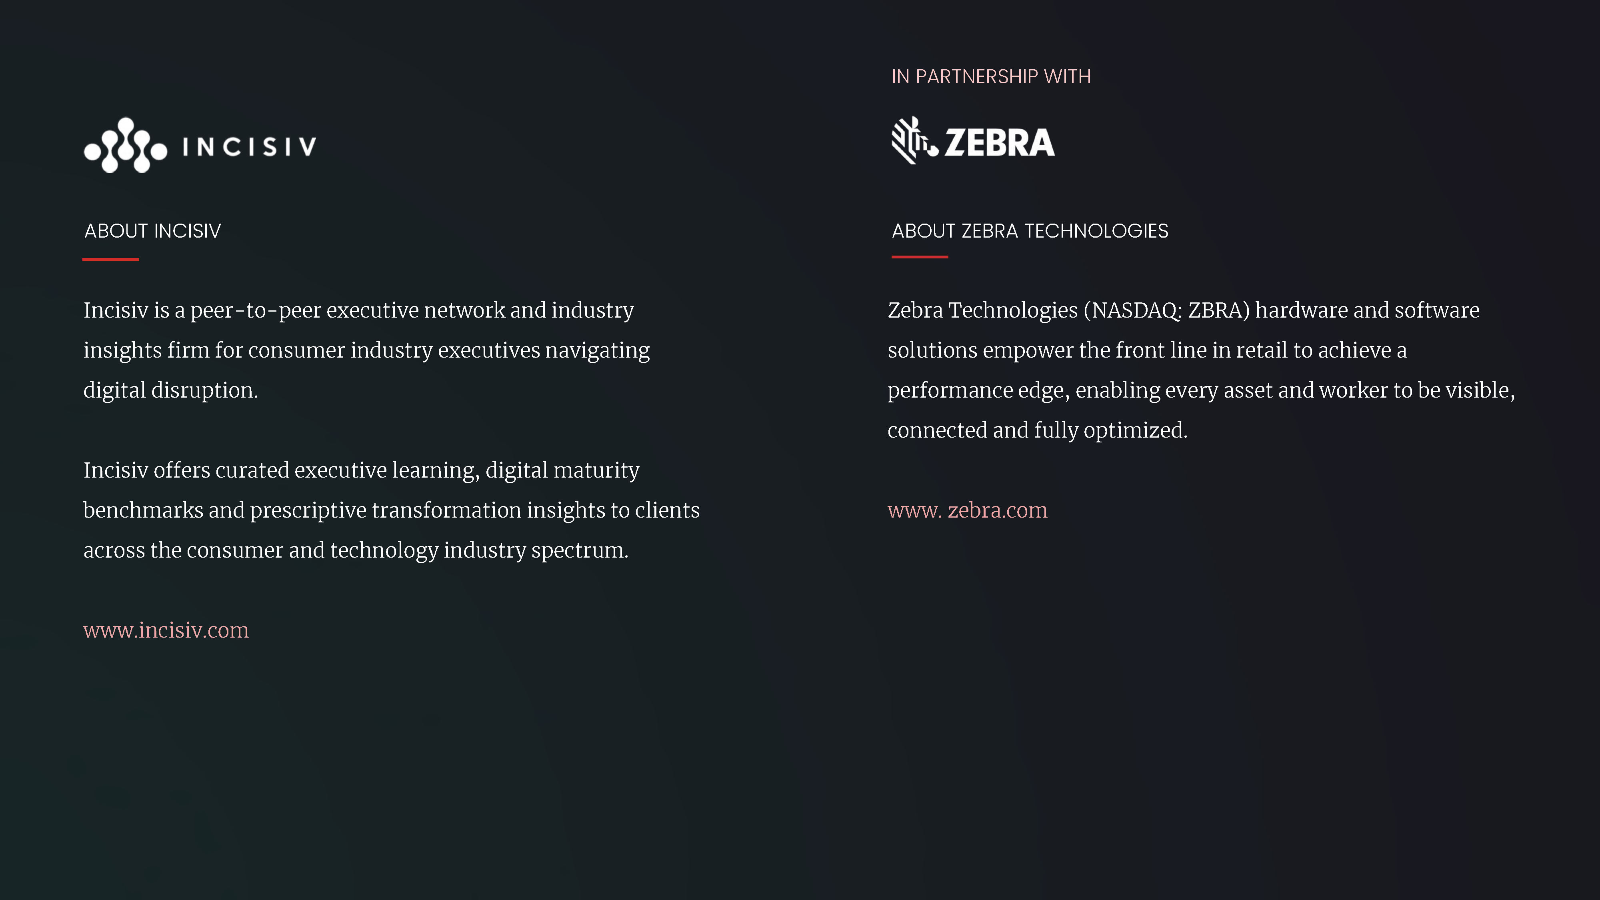
Task: Click the word 'peer-to-peer' in Incisiv description
Action: [255, 310]
